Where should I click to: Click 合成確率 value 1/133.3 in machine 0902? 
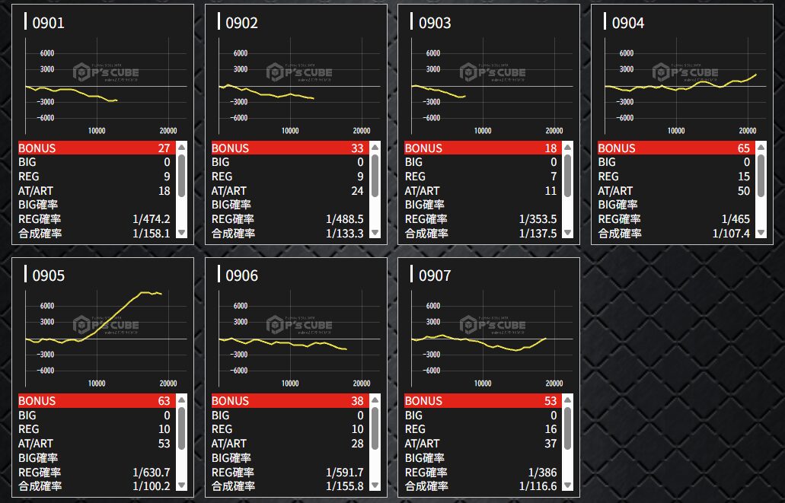click(344, 233)
